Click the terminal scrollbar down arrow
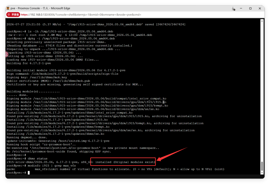The image size is (270, 184). coord(262,173)
